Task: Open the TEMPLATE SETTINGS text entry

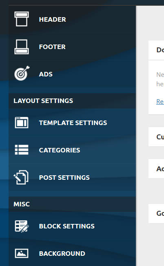Action: [x=73, y=123]
